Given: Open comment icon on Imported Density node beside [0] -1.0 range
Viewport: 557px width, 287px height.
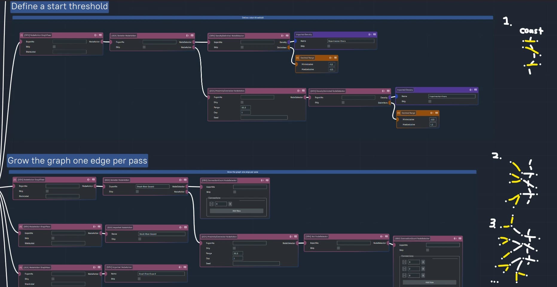Looking at the screenshot, I should (374, 34).
